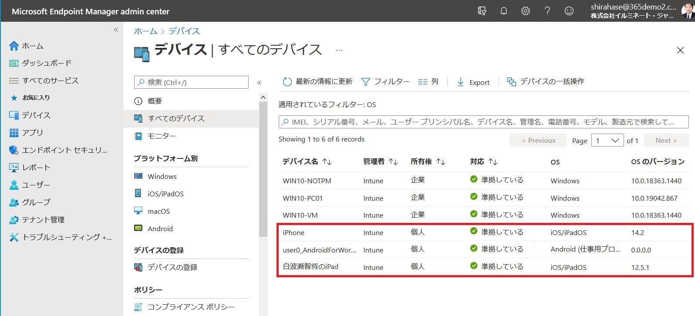The height and width of the screenshot is (316, 695).
Task: Focus the device search field for IMEI and serial
Action: 483,122
